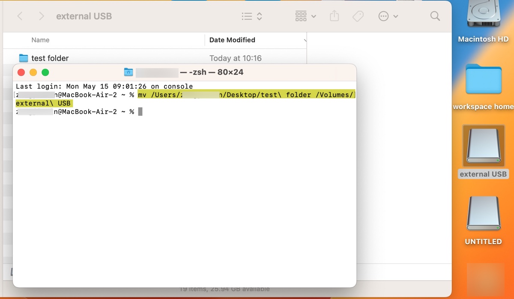
Task: Sort by the Date Modified column header
Action: 232,40
